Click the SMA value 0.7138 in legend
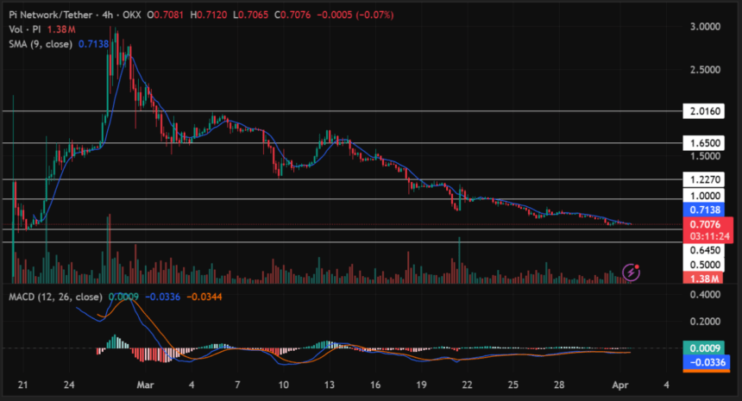742x401 pixels. tap(93, 44)
